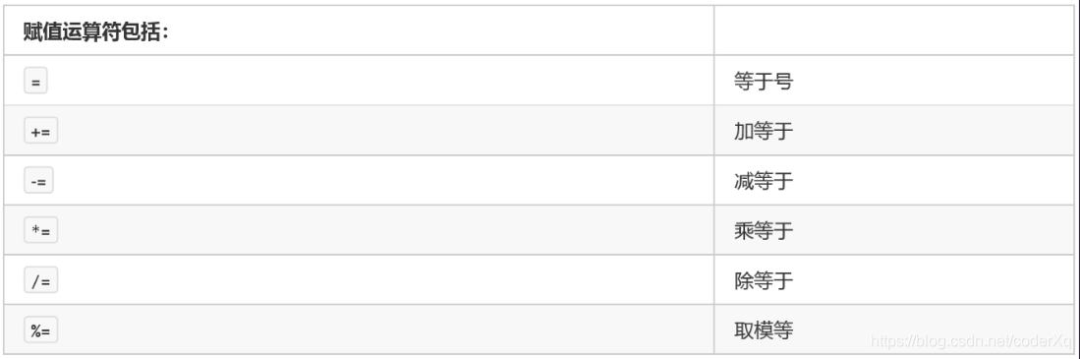Click the 等于号 description cell
This screenshot has height=359, width=1080.
(893, 81)
